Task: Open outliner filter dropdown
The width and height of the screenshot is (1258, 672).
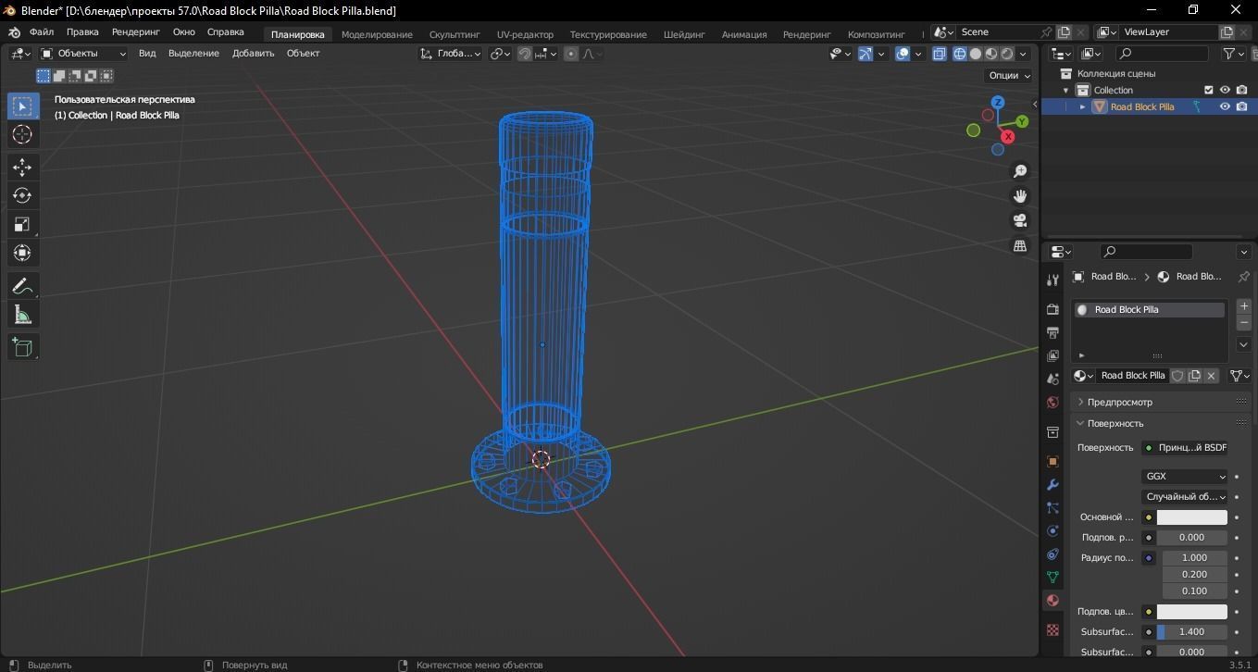Action: pyautogui.click(x=1234, y=54)
